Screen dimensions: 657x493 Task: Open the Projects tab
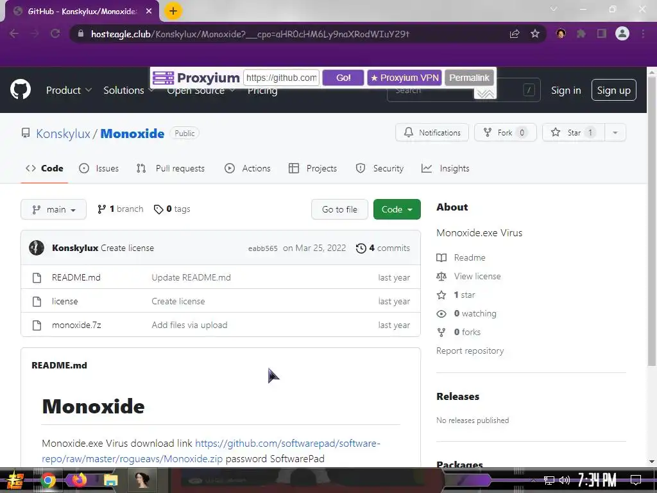click(313, 168)
